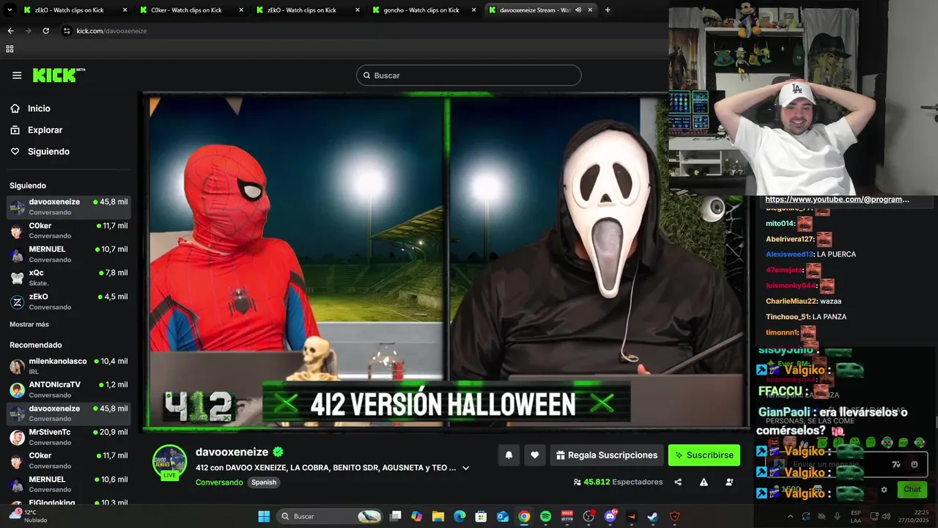This screenshot has height=528, width=938.
Task: Open the emoji picker in chat input
Action: 915,464
